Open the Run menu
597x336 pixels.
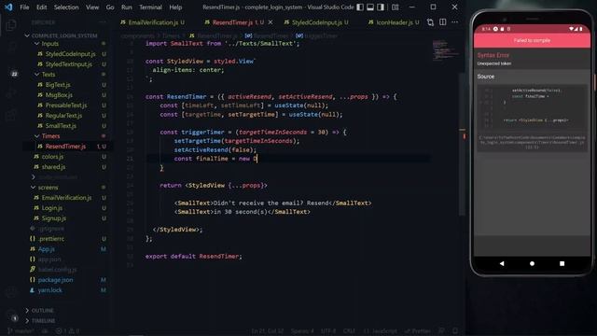click(x=127, y=7)
